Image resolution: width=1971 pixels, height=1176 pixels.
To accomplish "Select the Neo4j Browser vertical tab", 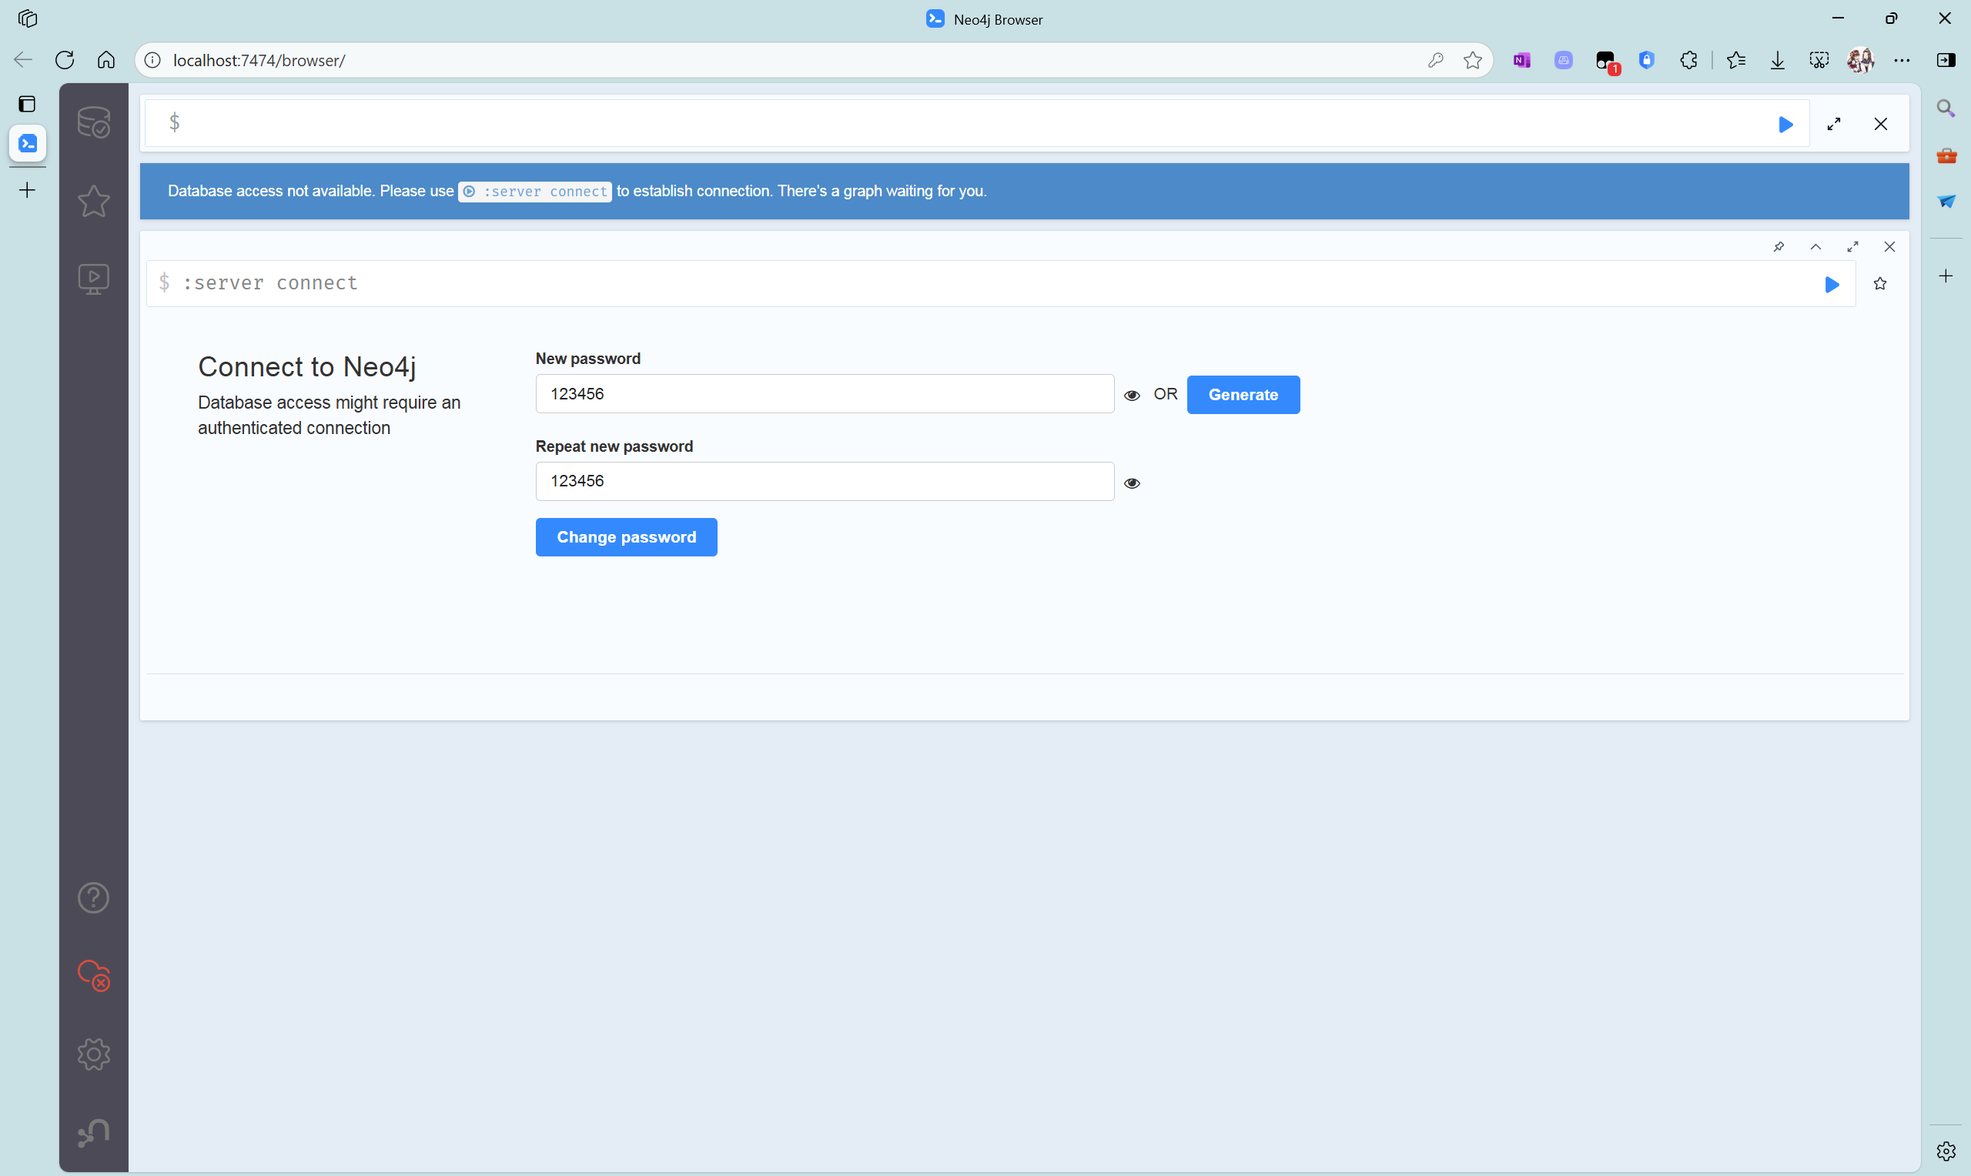I will coord(28,143).
